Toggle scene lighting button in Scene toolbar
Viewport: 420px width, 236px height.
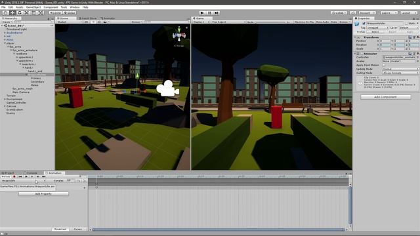coord(93,22)
